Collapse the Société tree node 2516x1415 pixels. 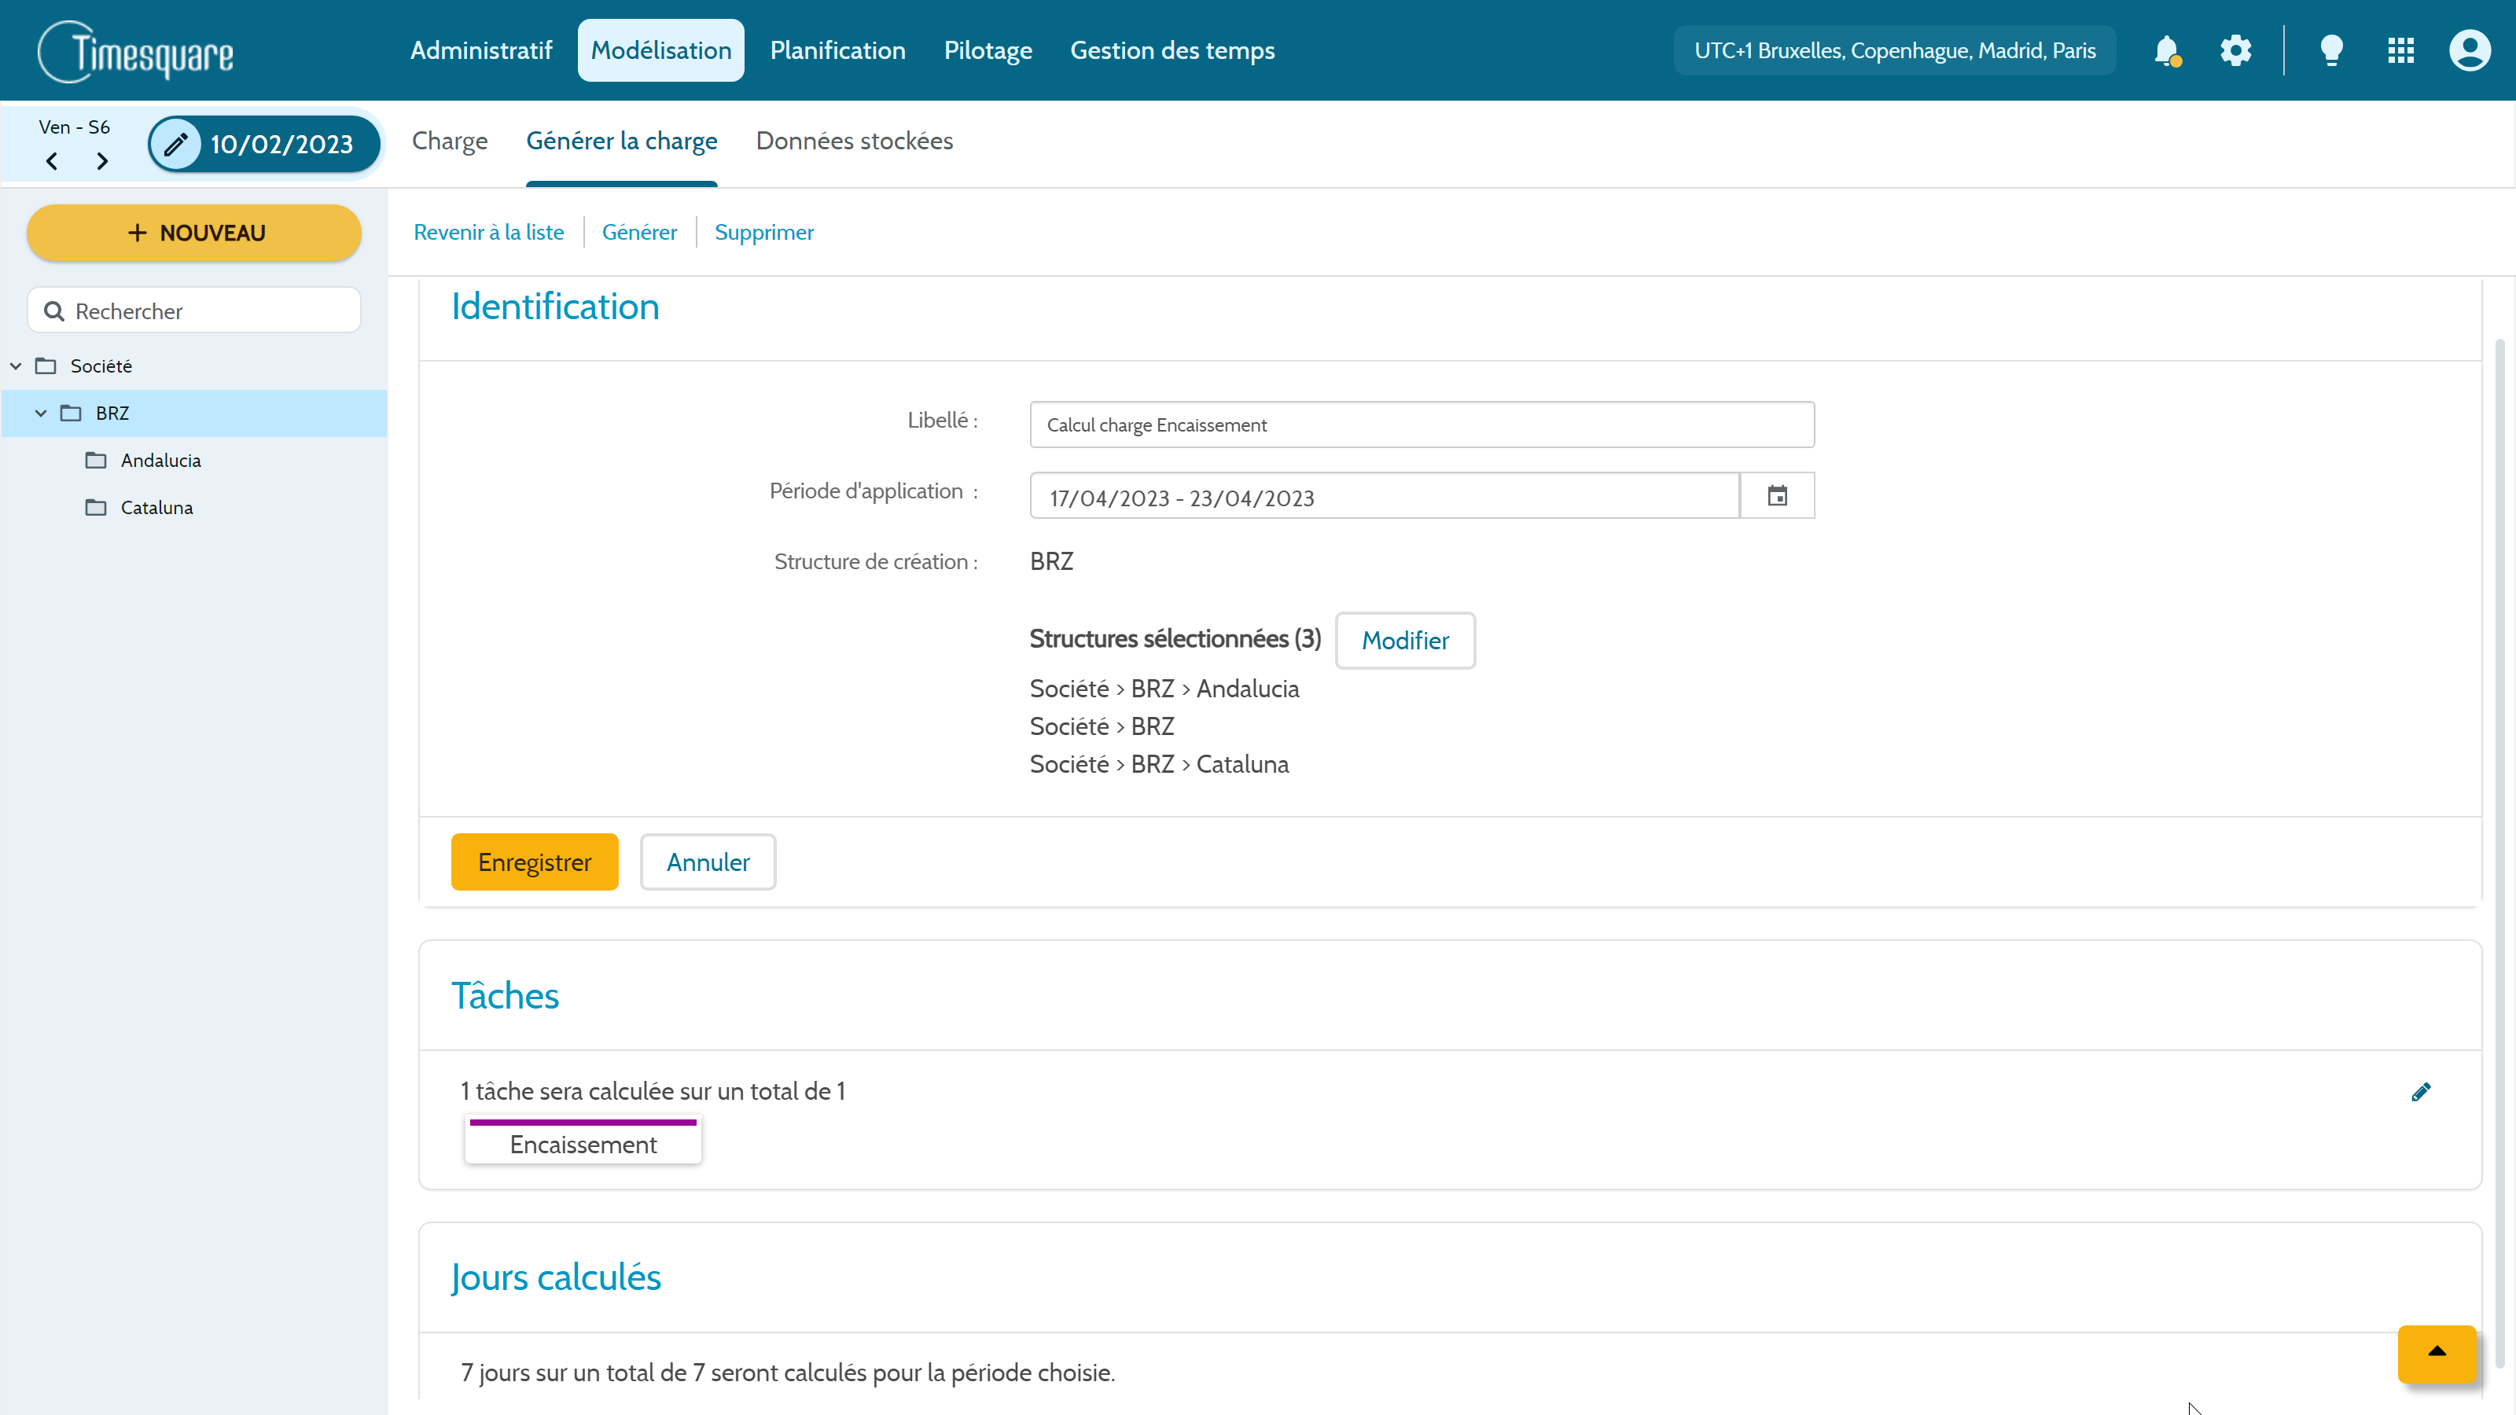coord(16,366)
